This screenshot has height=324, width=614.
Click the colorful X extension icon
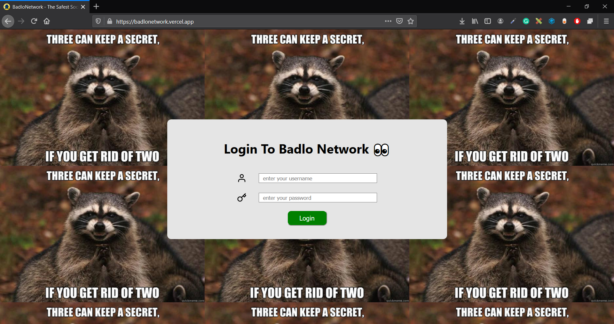point(539,21)
